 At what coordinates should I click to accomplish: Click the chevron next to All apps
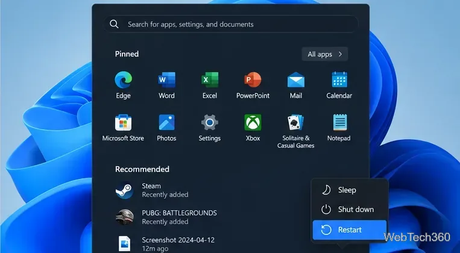click(x=340, y=54)
